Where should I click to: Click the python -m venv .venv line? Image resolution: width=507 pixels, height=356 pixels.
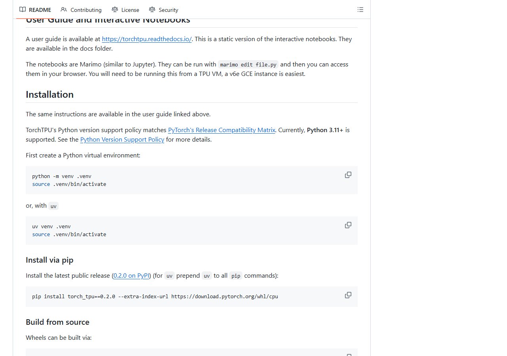pyautogui.click(x=62, y=176)
